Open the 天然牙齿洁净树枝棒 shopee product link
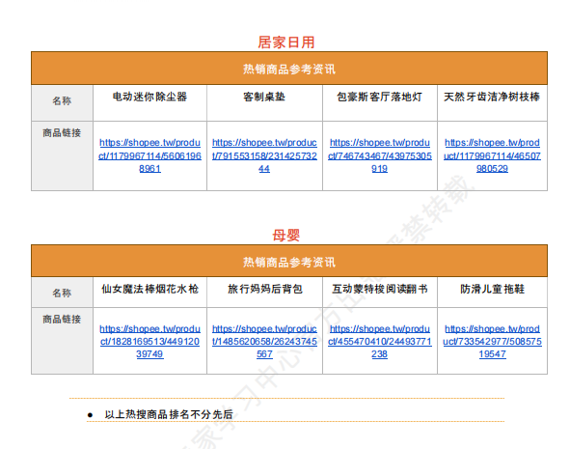The height and width of the screenshot is (449, 570). (492, 155)
